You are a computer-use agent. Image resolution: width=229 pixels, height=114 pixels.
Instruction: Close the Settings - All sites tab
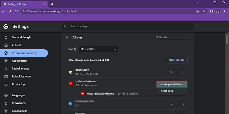click(45, 4)
